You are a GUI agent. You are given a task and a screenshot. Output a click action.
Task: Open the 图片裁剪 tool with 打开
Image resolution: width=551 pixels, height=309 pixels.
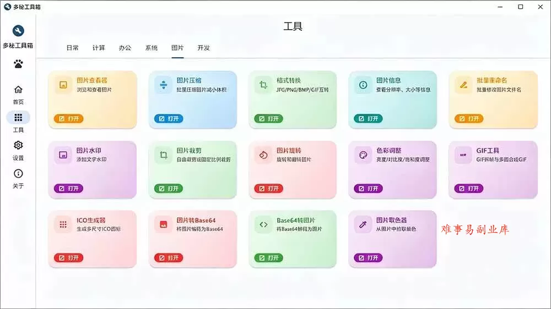click(x=169, y=189)
